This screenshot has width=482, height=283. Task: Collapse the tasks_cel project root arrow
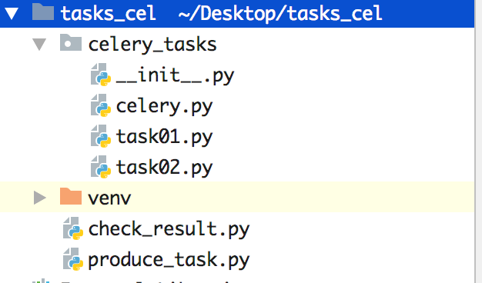coord(12,14)
